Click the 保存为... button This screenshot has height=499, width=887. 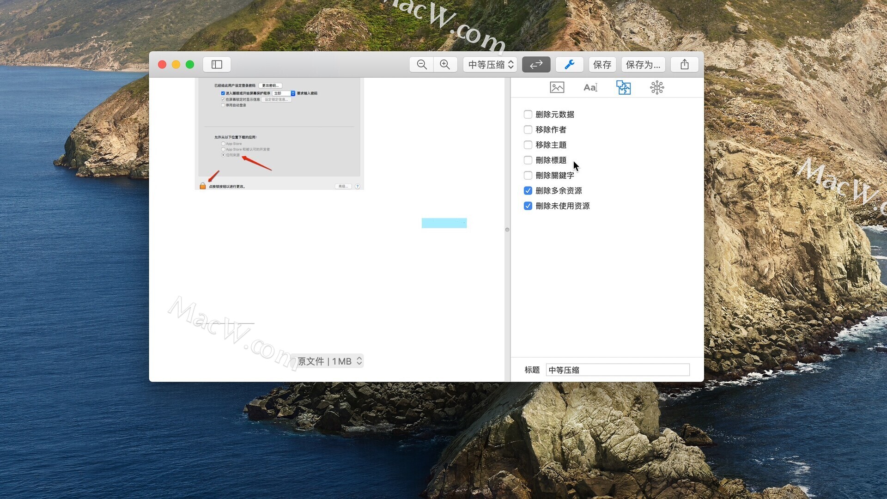(x=643, y=65)
